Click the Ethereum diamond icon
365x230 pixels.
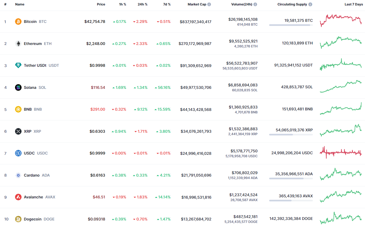(x=18, y=44)
